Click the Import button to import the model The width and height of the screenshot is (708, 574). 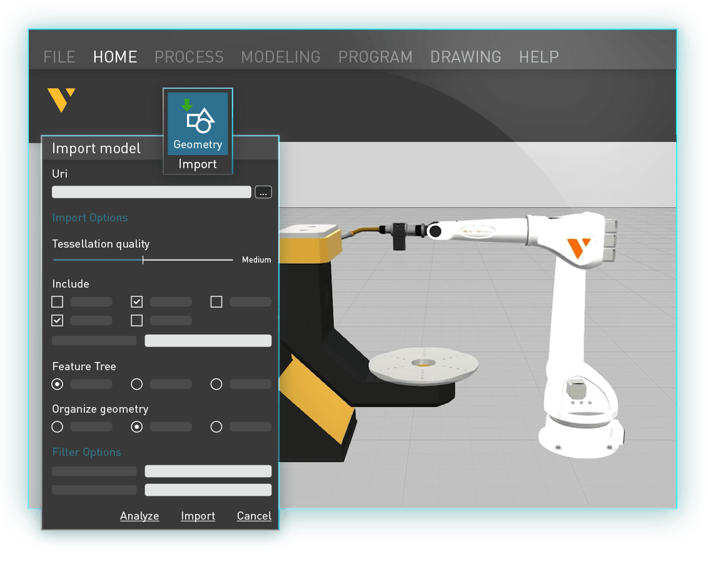pyautogui.click(x=198, y=516)
